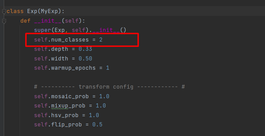Click the warmup_epochs value 1
This screenshot has height=136, width=265.
click(107, 68)
